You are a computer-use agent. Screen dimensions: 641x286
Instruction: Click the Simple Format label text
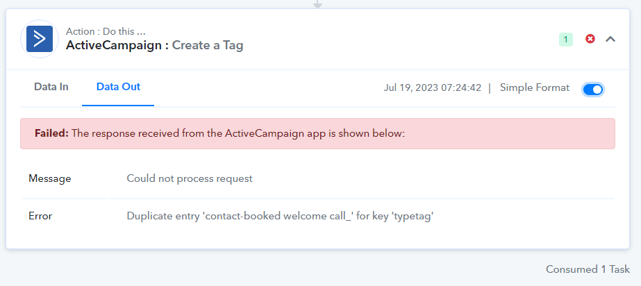[535, 88]
